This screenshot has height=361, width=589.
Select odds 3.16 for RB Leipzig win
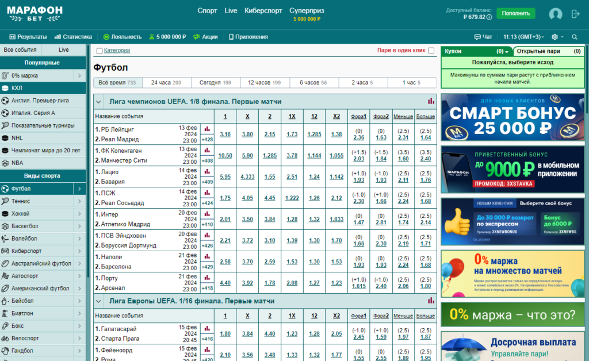[x=225, y=134]
